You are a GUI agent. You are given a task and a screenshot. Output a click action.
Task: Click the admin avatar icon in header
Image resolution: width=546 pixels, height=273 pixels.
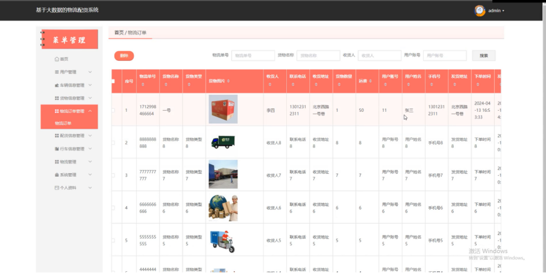(x=480, y=11)
